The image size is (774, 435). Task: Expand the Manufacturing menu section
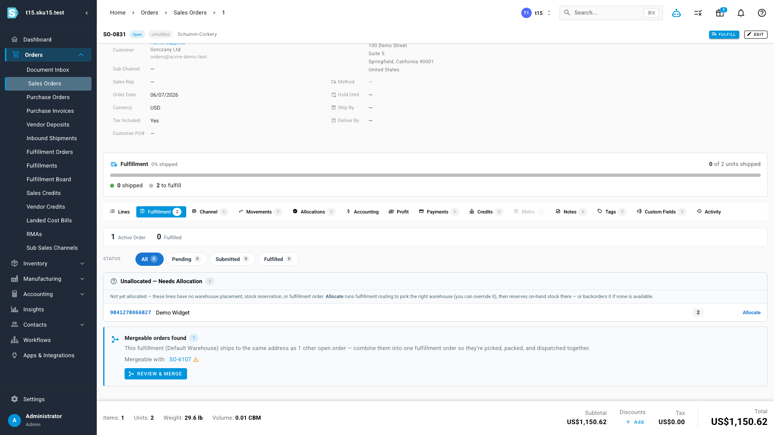pos(82,279)
